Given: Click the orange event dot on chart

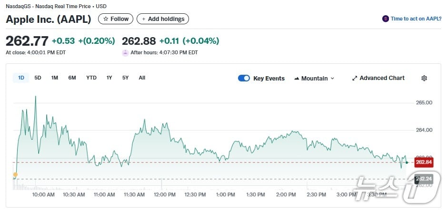Looking at the screenshot, I should tap(15, 175).
